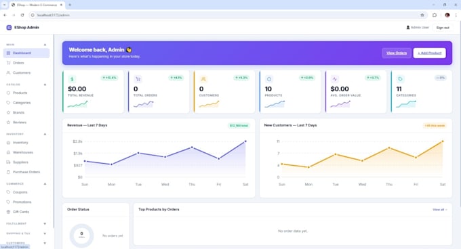The width and height of the screenshot is (461, 249).
Task: Open Dashboard in the sidebar
Action: 26,53
